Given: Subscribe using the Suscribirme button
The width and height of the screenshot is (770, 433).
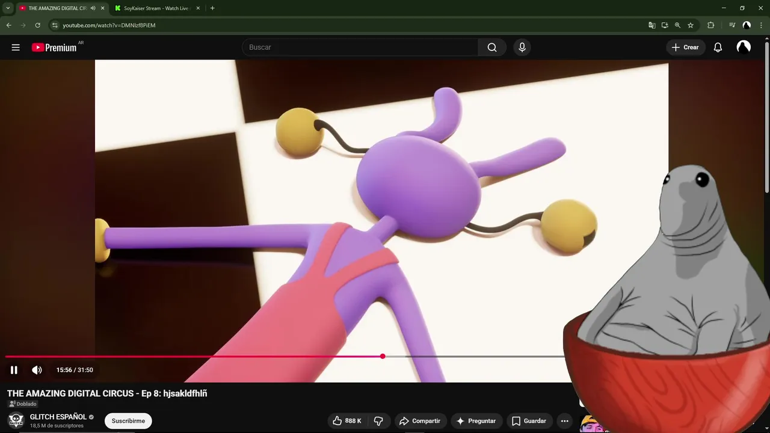Looking at the screenshot, I should pyautogui.click(x=128, y=421).
